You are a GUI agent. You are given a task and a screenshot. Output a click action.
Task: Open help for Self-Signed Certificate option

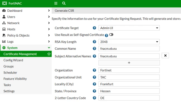coord(107,35)
